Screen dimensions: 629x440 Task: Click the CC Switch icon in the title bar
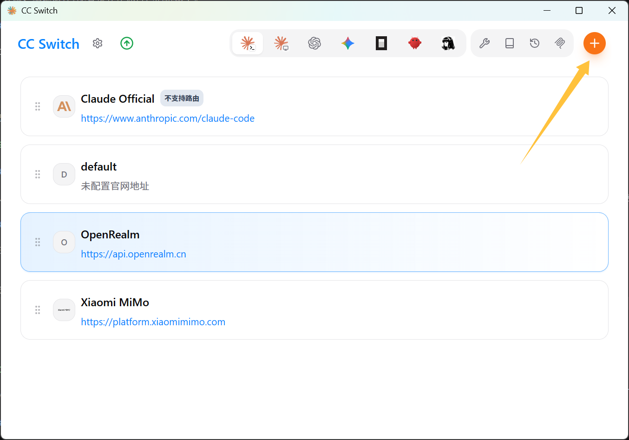tap(12, 10)
